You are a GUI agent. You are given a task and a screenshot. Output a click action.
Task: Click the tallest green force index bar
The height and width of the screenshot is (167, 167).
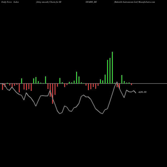pos(112,67)
